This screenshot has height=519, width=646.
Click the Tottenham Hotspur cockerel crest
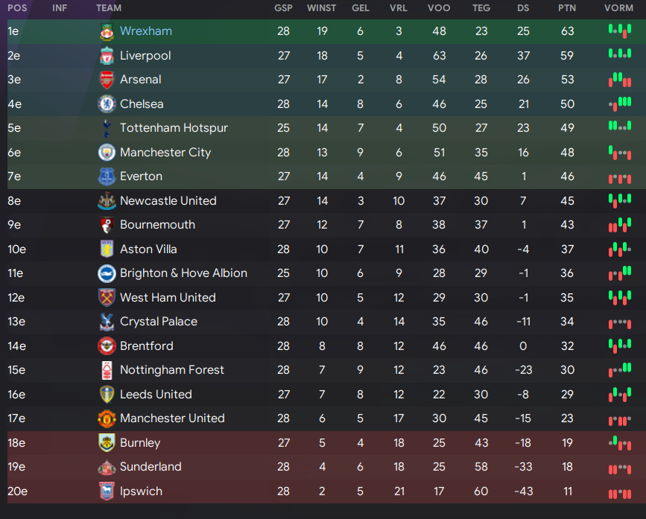click(x=107, y=128)
